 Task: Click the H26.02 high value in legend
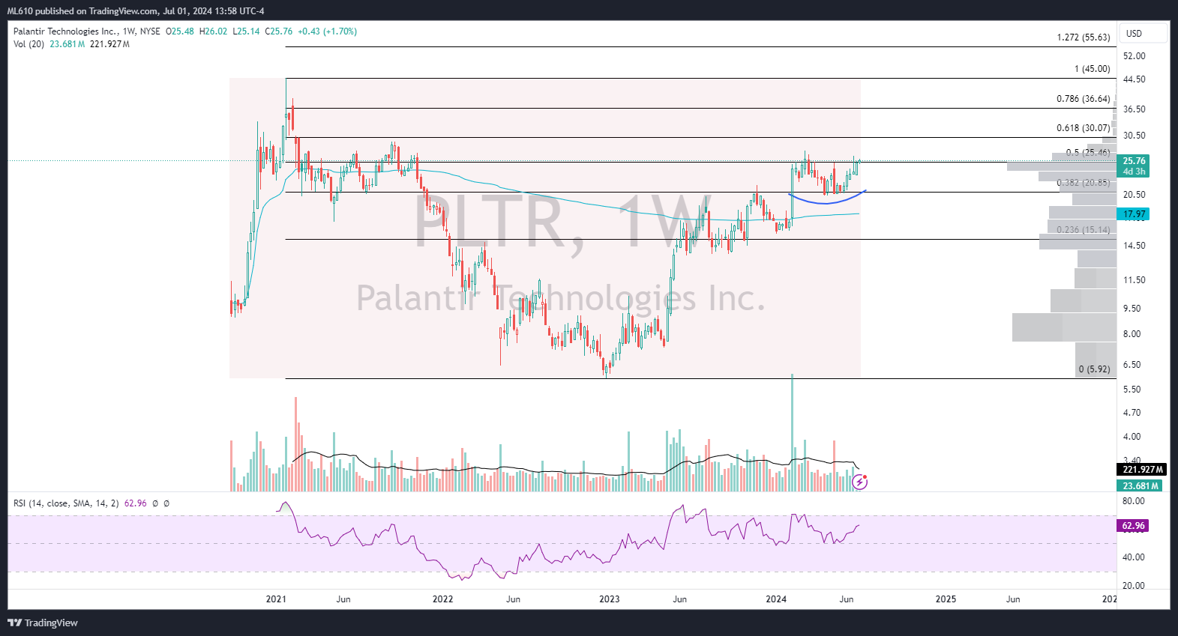(213, 31)
